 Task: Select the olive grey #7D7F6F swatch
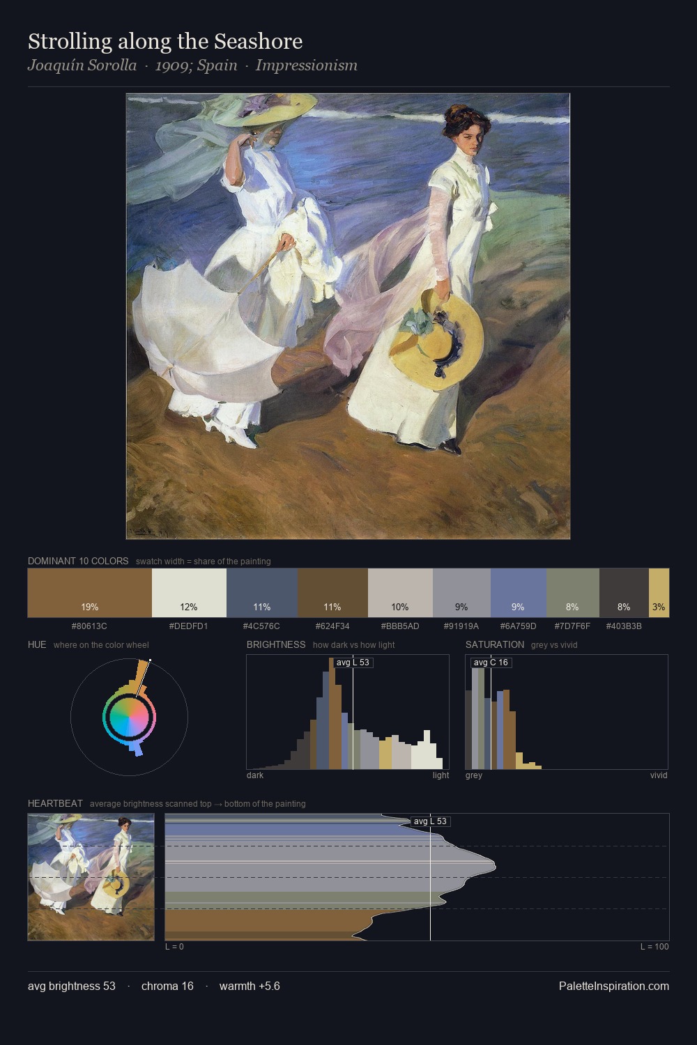coord(573,593)
